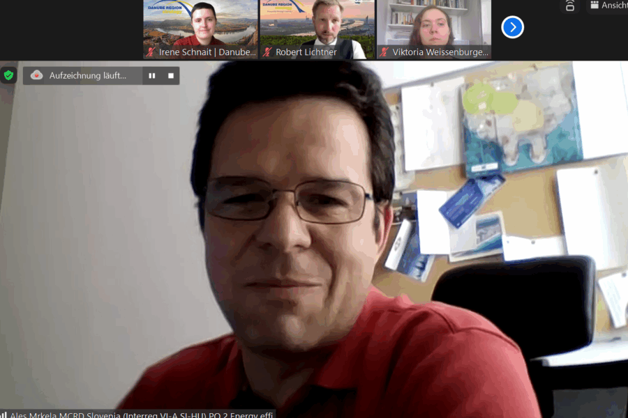Click the cloud recording icon

coord(37,75)
